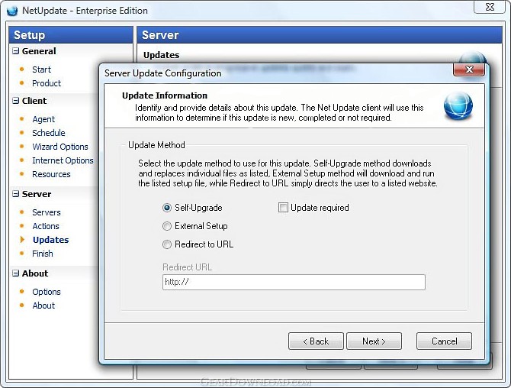The height and width of the screenshot is (388, 511).
Task: Click the globe icon in the dialog header
Action: click(x=458, y=105)
